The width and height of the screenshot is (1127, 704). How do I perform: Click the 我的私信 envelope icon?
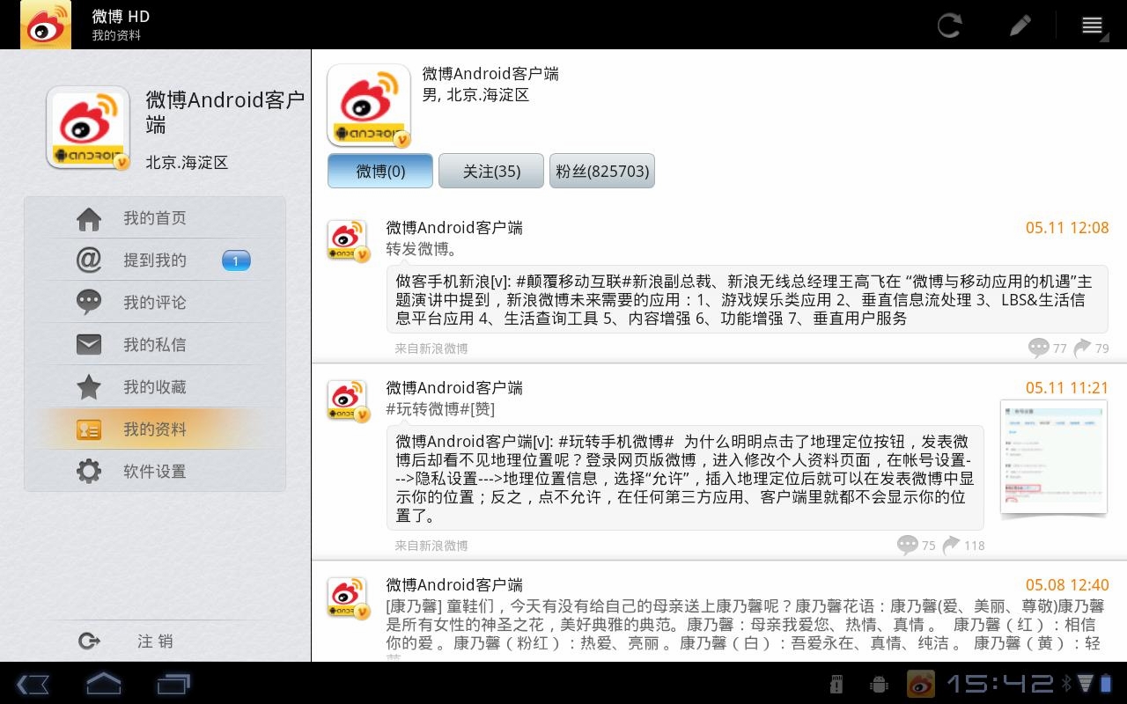[x=89, y=345]
